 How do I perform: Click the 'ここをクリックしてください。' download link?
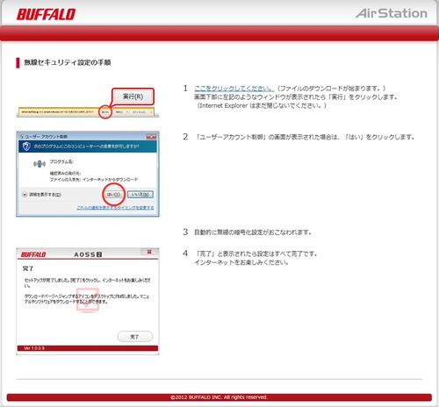[x=234, y=88]
